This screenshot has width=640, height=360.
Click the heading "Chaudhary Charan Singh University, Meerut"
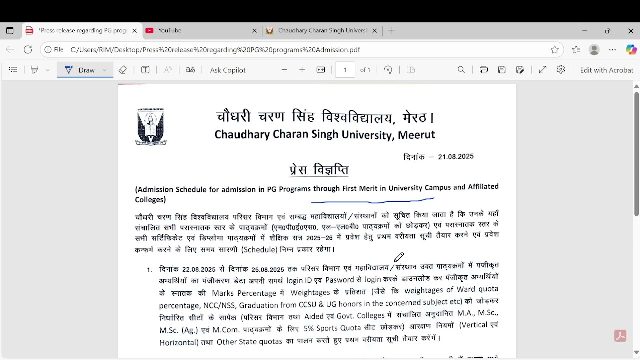click(325, 135)
